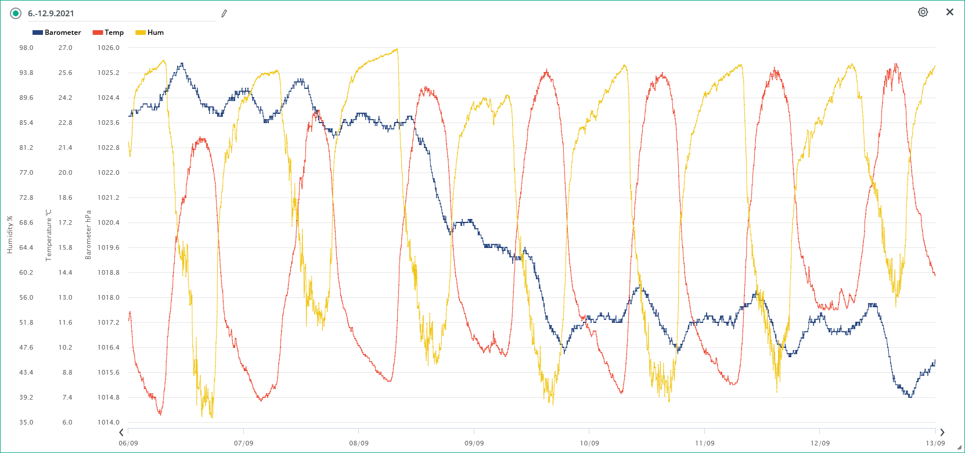965x453 pixels.
Task: Click the Temperature °C axis title
Action: click(49, 235)
